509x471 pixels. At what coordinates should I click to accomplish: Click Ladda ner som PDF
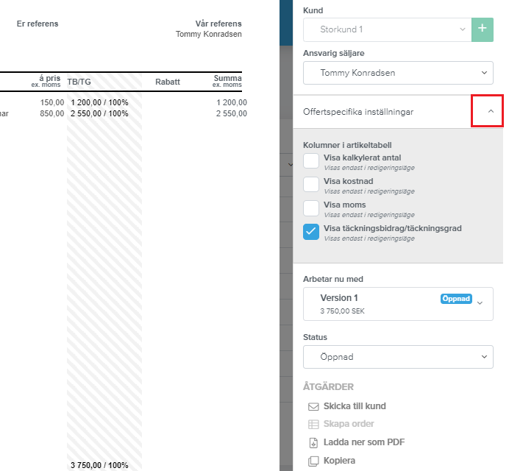(364, 442)
